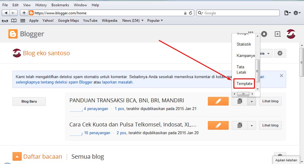The width and height of the screenshot is (304, 164).
Task: Select the Daftar bacaan tab
Action: click(43, 157)
